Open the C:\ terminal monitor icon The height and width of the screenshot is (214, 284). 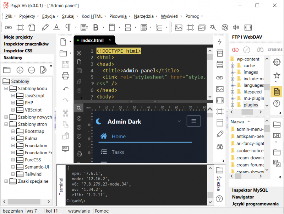pyautogui.click(x=65, y=149)
